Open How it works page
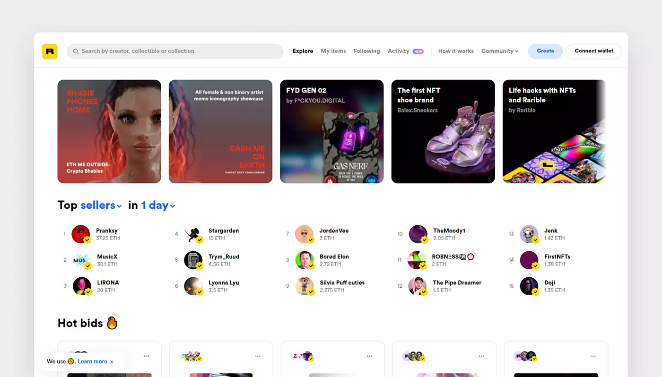662x377 pixels. coord(456,51)
